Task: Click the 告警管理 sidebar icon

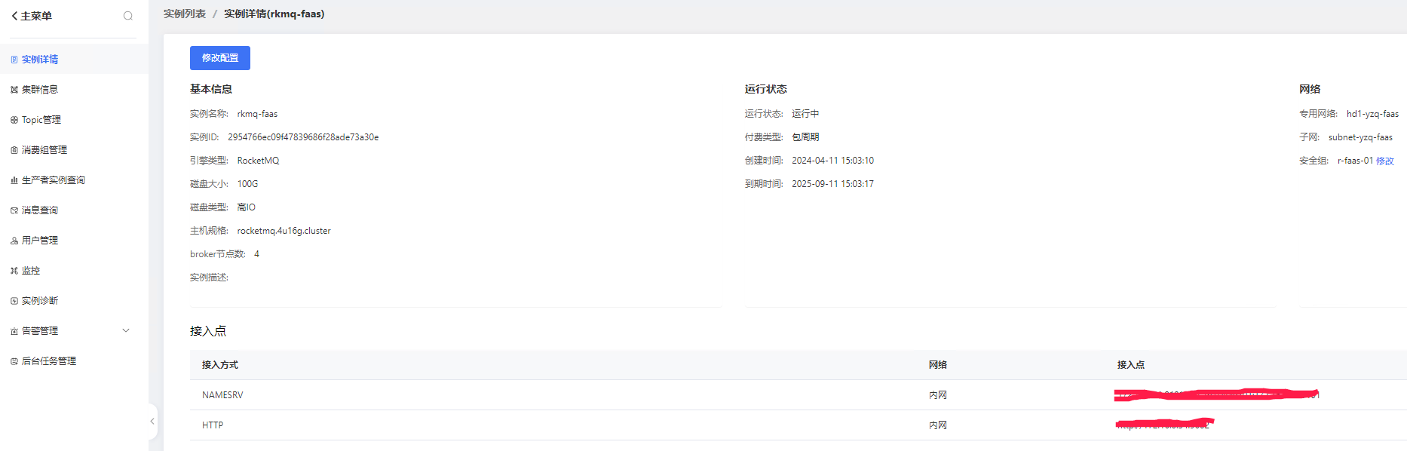Action: pos(14,331)
